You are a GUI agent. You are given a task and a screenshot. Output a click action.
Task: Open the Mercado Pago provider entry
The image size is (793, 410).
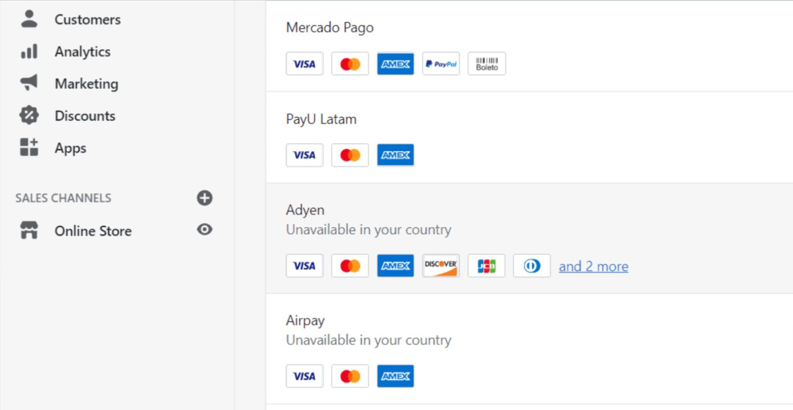[x=330, y=27]
